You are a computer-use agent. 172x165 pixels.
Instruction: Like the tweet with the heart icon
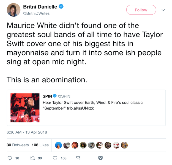click(x=55, y=158)
